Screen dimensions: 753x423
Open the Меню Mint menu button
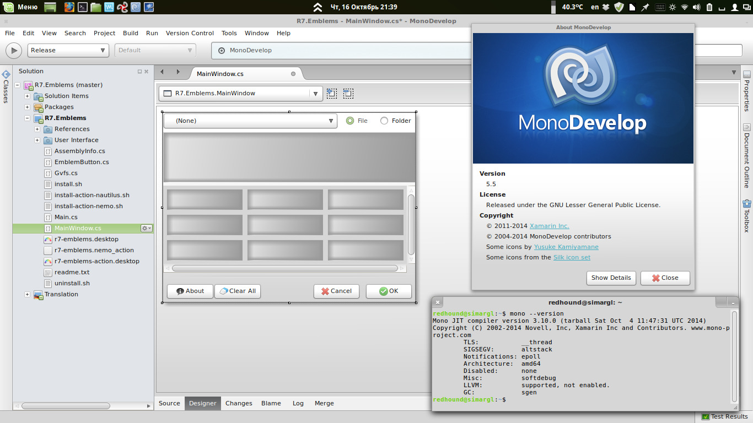20,7
